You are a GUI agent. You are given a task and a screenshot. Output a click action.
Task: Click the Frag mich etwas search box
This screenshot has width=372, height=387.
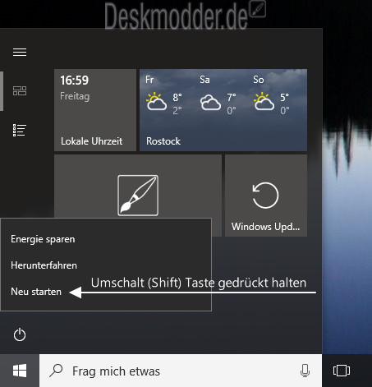tap(181, 371)
